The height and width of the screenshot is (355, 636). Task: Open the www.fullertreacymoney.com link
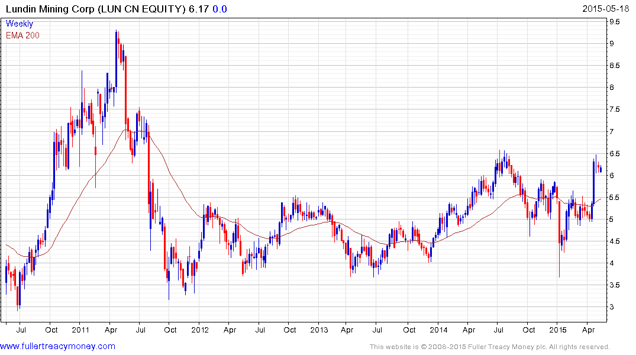57,346
